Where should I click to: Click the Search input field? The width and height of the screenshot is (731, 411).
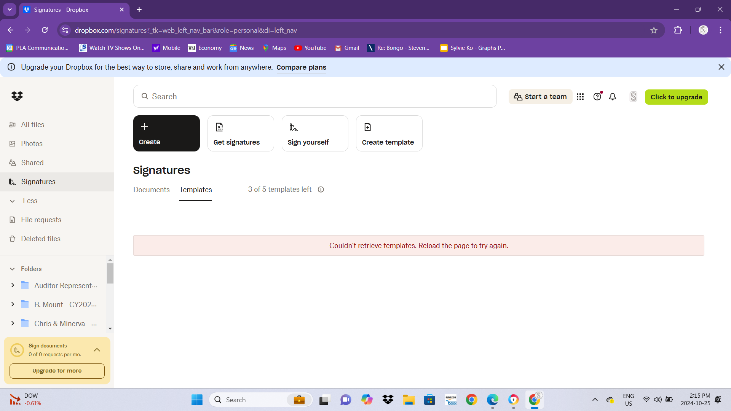315,96
